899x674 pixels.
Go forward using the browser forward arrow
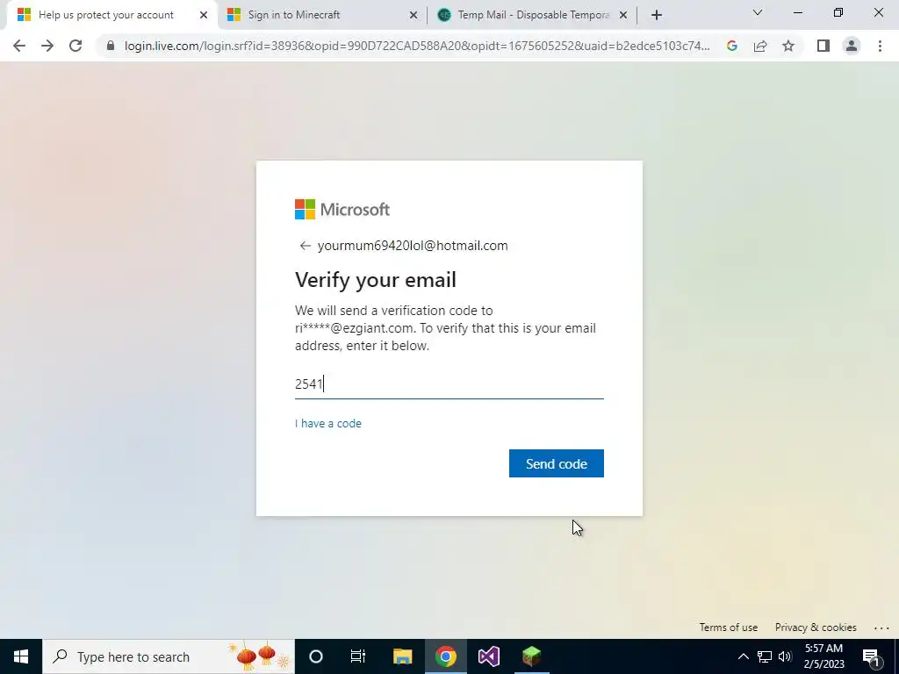(47, 46)
